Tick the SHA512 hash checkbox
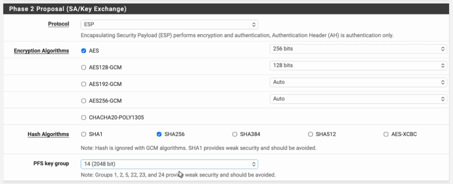The image size is (453, 184). coord(311,134)
